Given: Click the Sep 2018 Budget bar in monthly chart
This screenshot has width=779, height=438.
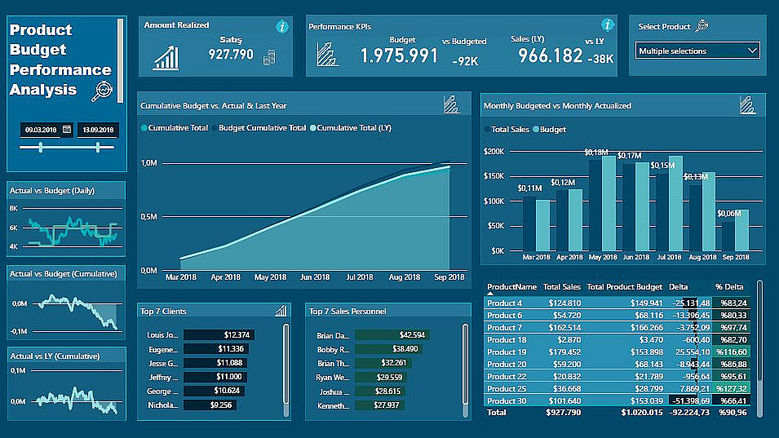Looking at the screenshot, I should (x=741, y=231).
